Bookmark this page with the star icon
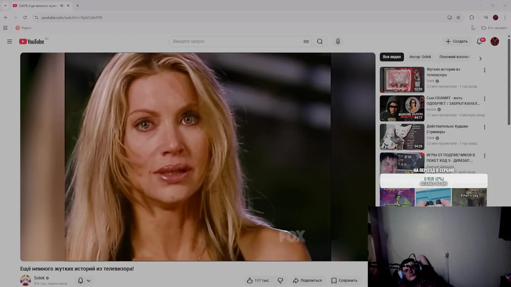The image size is (511, 287). point(458,18)
